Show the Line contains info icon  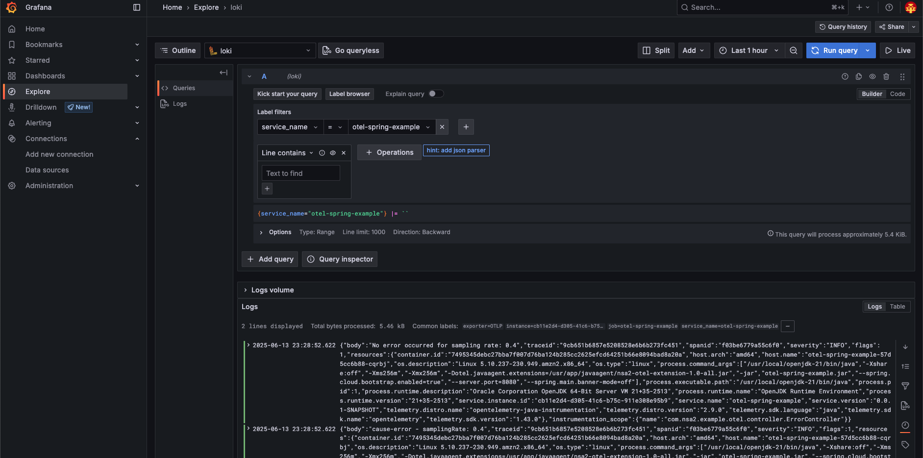322,153
